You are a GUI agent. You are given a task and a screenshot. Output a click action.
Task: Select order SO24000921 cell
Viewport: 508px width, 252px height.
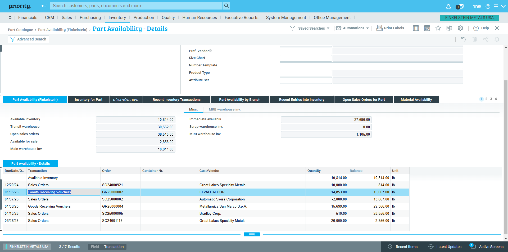(x=120, y=185)
